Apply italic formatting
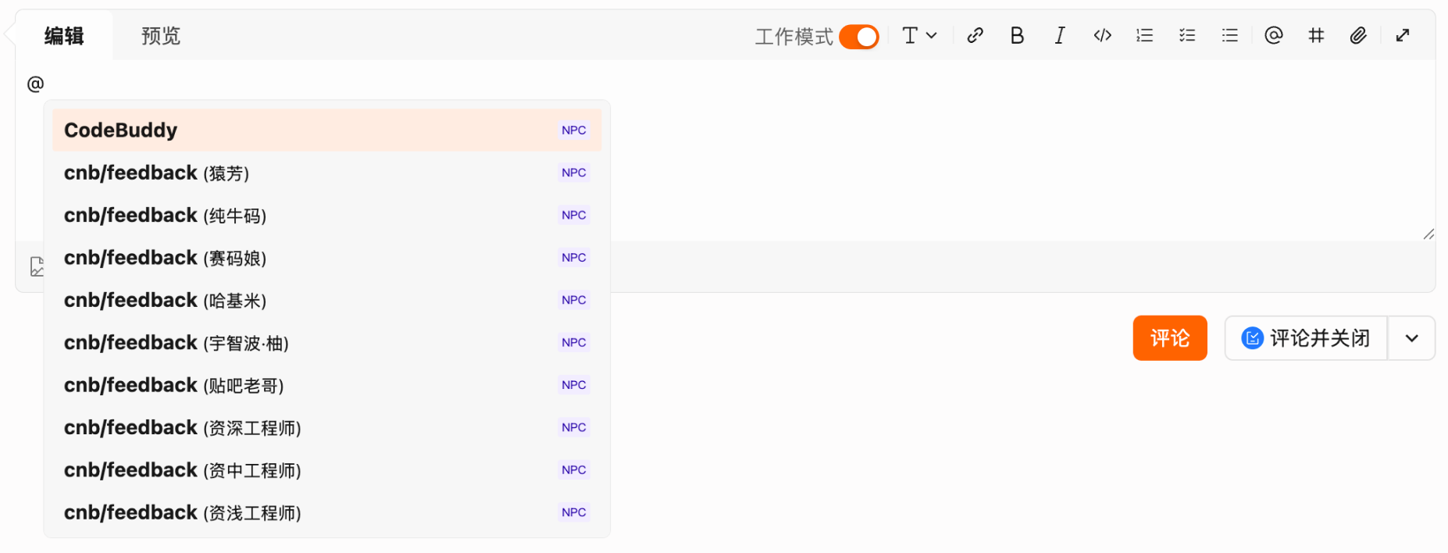 1060,35
